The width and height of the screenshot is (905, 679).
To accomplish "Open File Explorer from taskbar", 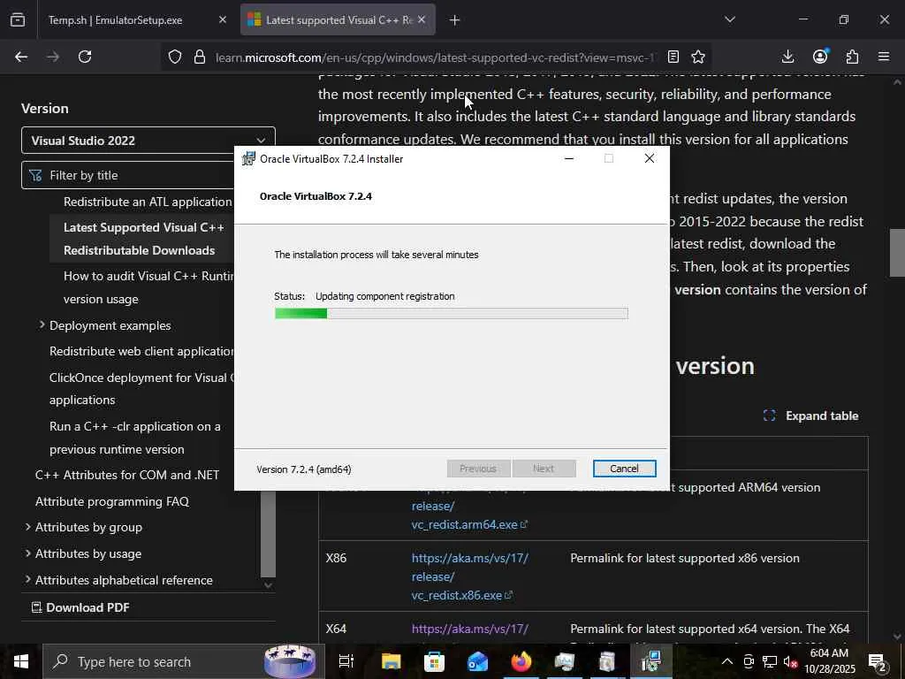I will pyautogui.click(x=391, y=661).
